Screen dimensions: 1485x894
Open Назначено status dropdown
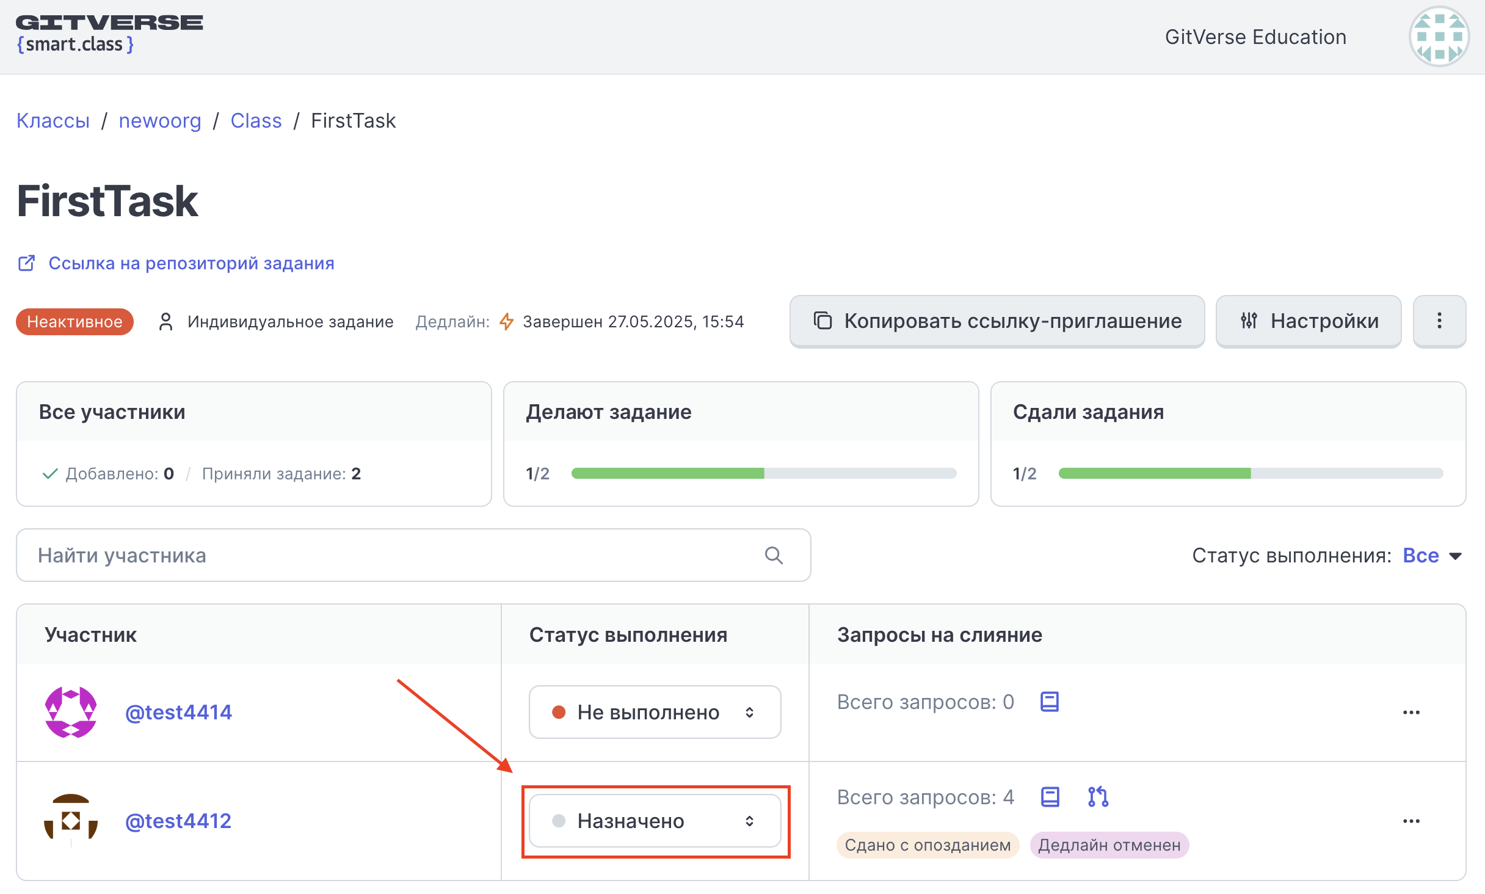pos(655,821)
